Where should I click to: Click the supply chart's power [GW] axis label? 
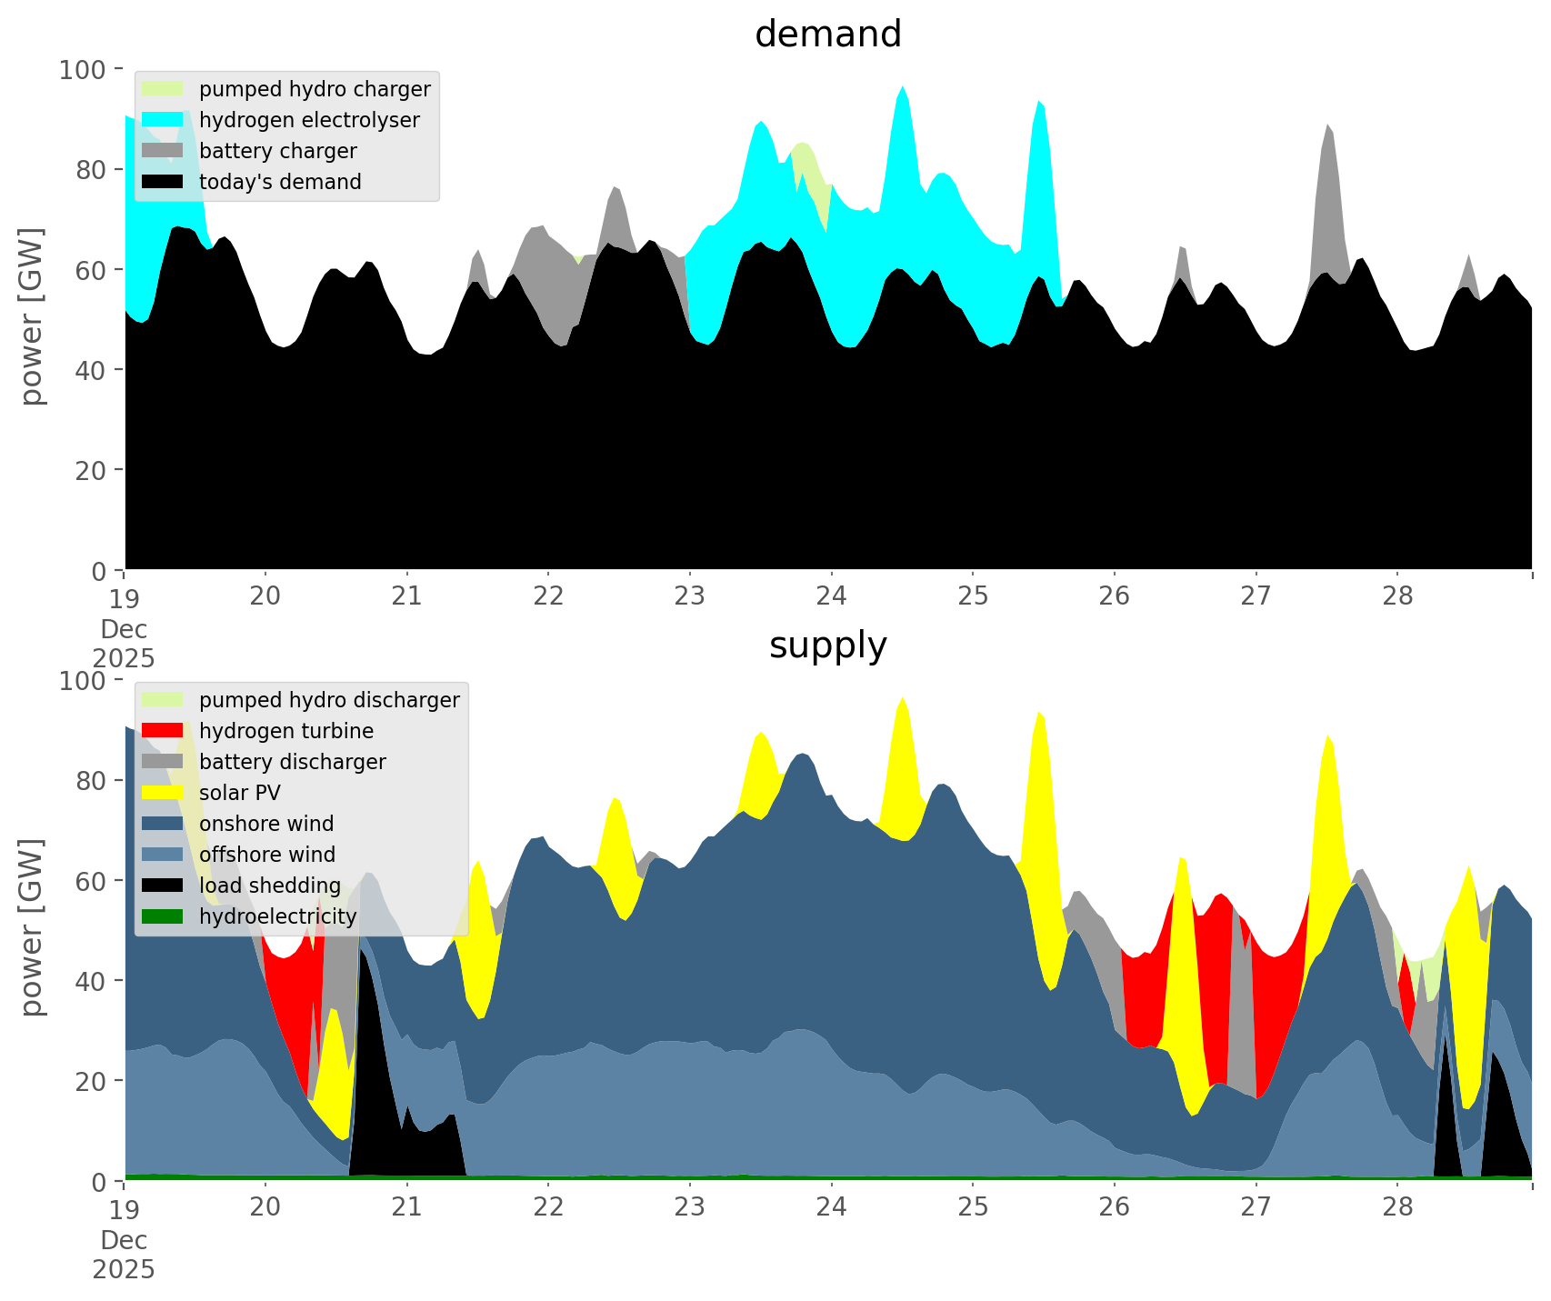coord(31,928)
